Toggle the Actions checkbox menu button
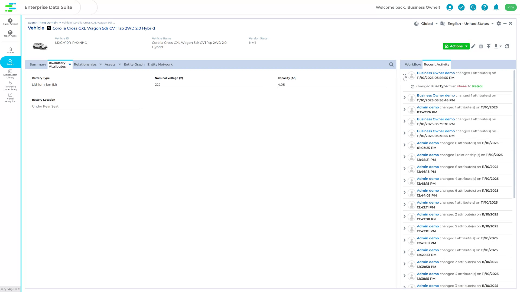520x292 pixels. tap(456, 46)
